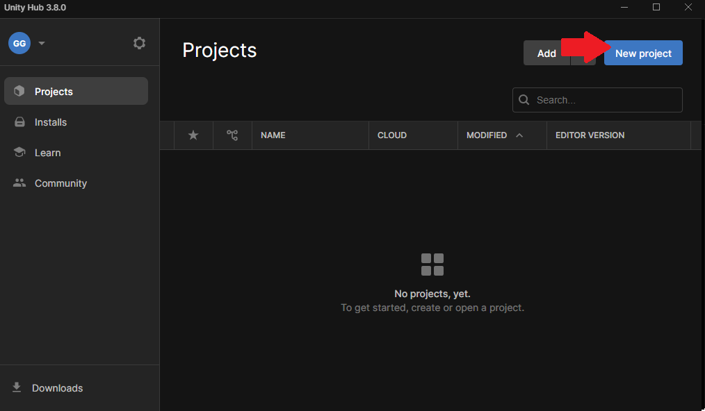Toggle the MODIFIED sort direction arrow
The height and width of the screenshot is (411, 705).
pyautogui.click(x=519, y=135)
